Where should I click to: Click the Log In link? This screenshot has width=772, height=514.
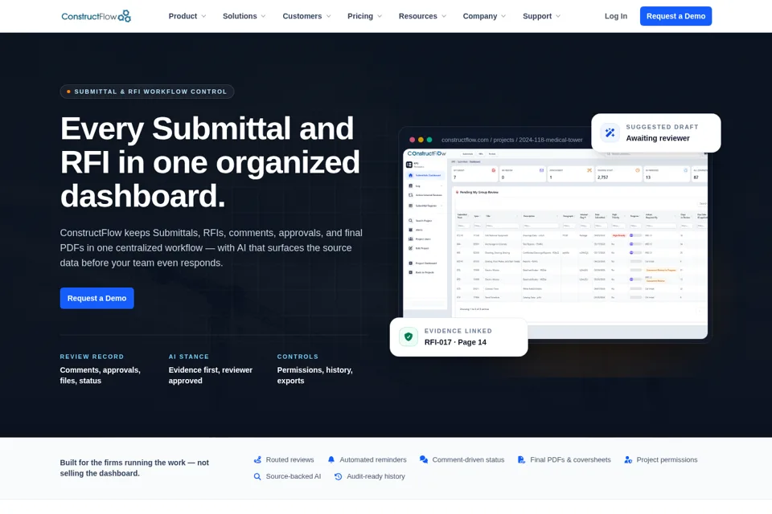point(616,16)
